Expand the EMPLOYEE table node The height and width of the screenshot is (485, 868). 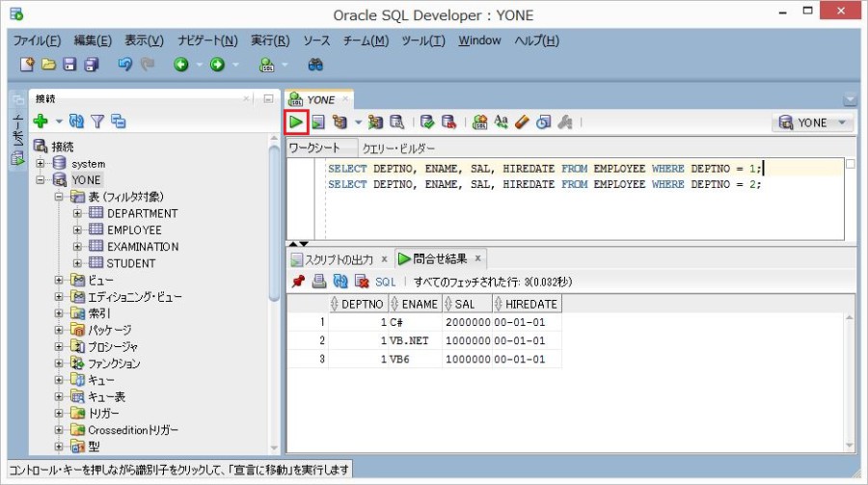(77, 229)
